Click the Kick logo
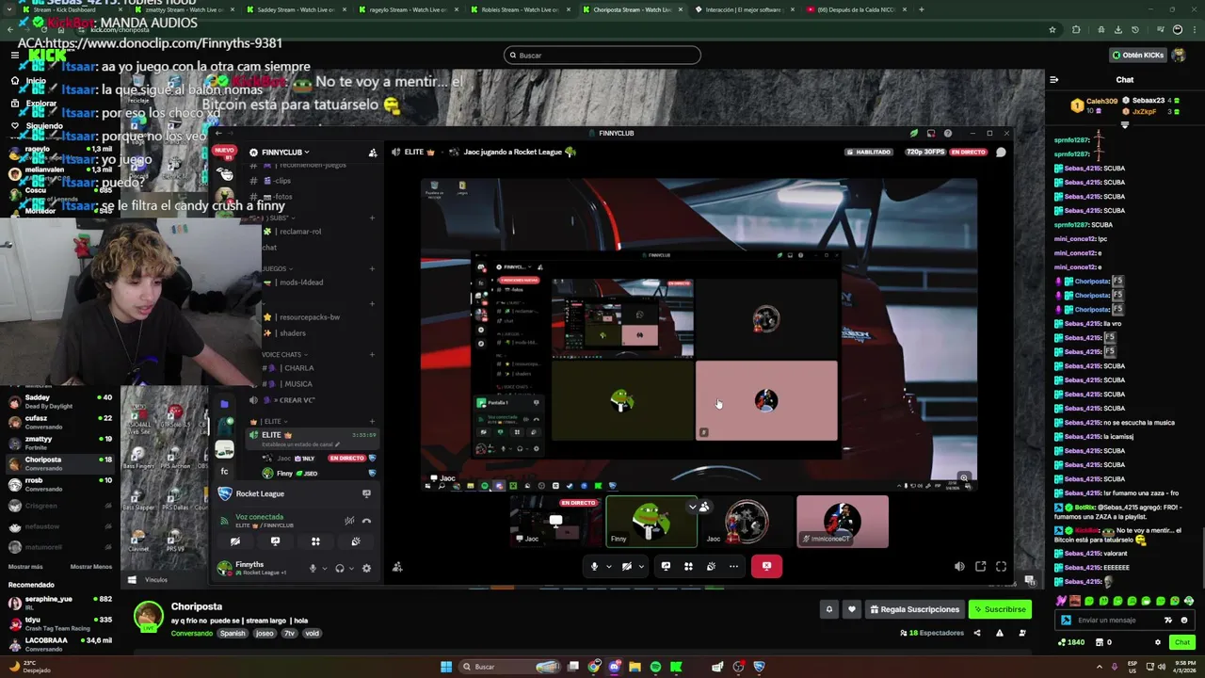The width and height of the screenshot is (1205, 678). pos(46,56)
